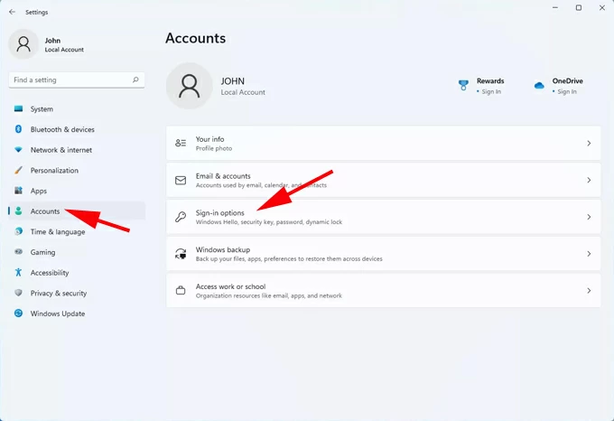Expand the Access work or school chevron

coord(589,291)
